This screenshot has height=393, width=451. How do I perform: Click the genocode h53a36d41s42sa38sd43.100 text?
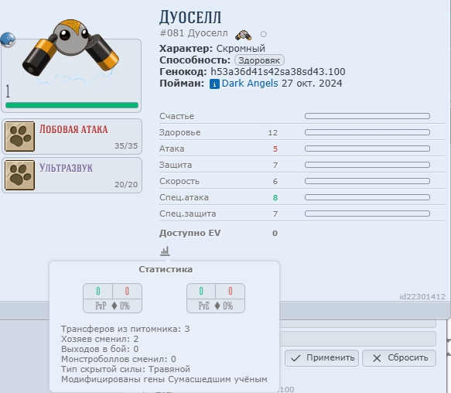tap(278, 72)
